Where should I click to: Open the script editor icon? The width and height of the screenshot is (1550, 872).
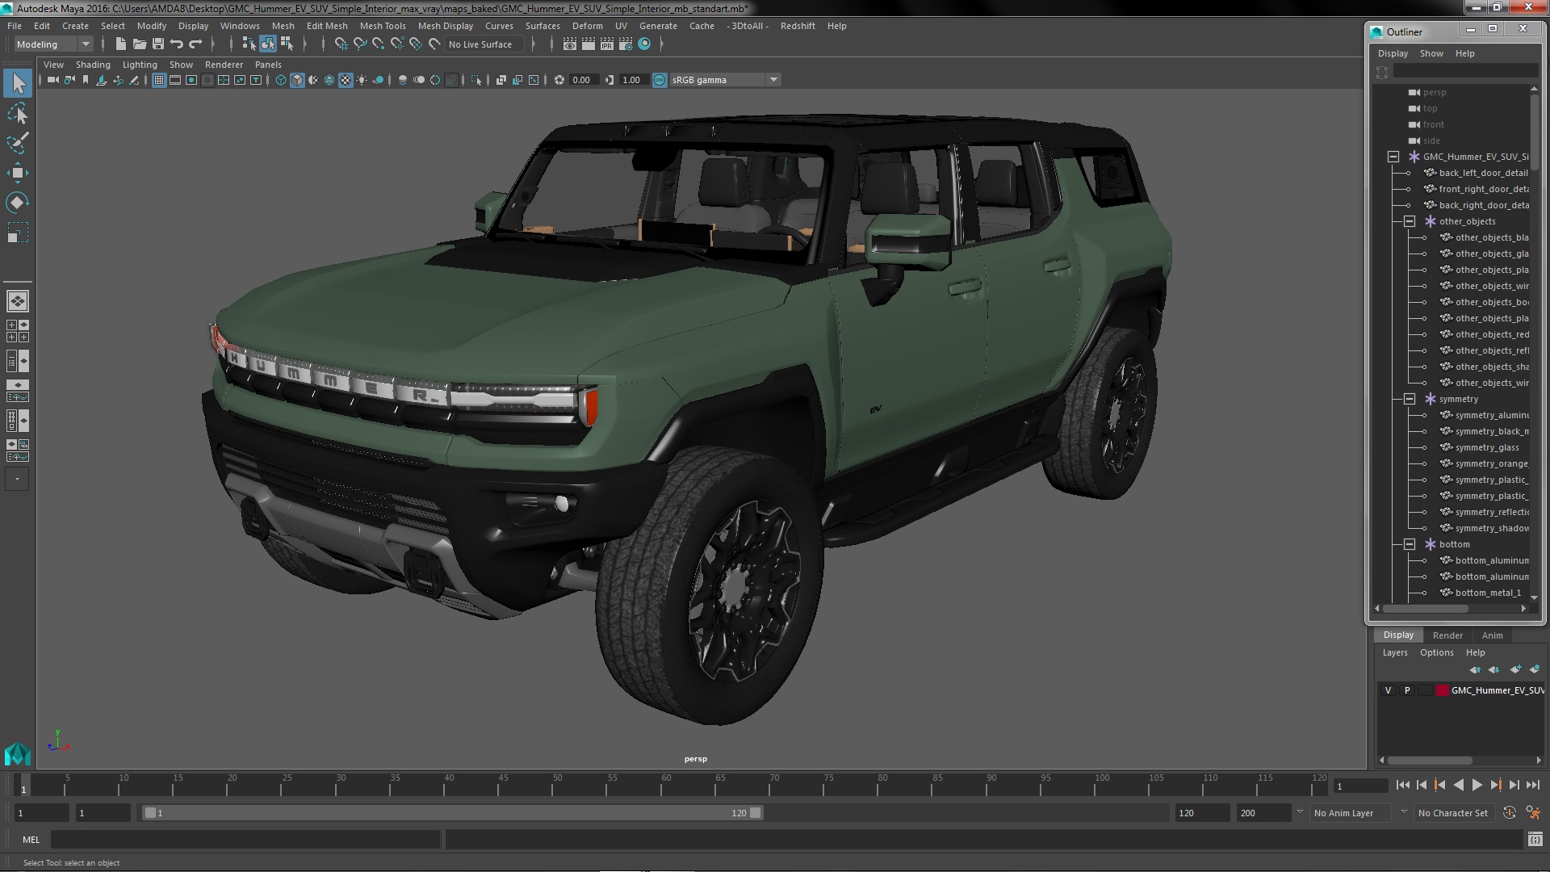click(x=1535, y=840)
